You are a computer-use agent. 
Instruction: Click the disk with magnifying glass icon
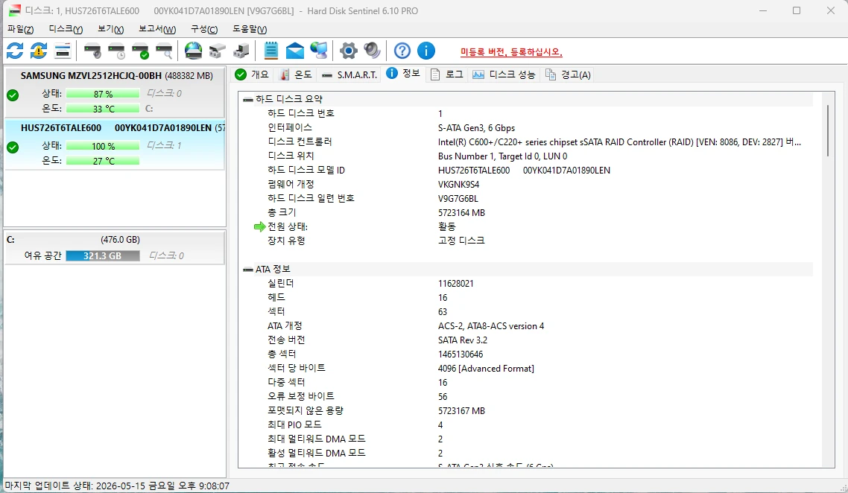coord(164,51)
